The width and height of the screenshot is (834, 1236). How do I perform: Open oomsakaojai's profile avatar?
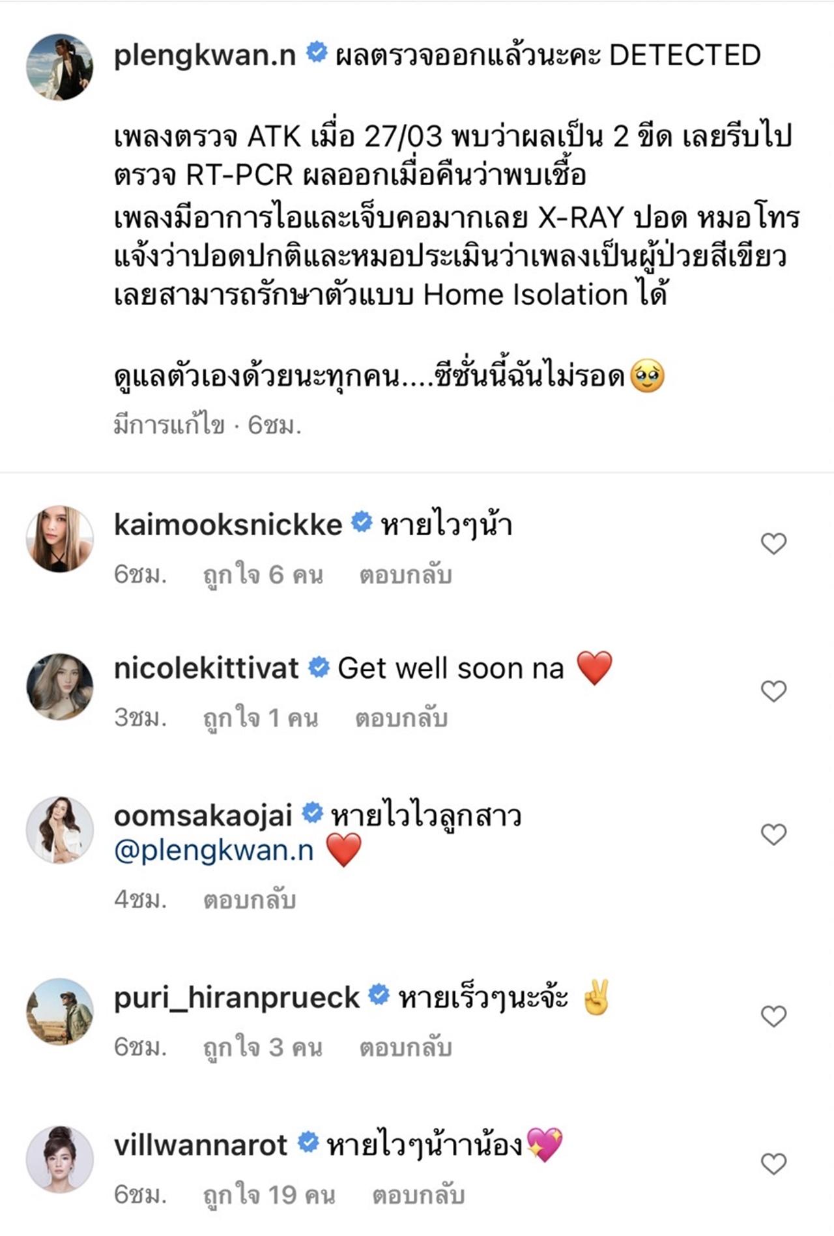click(x=59, y=830)
